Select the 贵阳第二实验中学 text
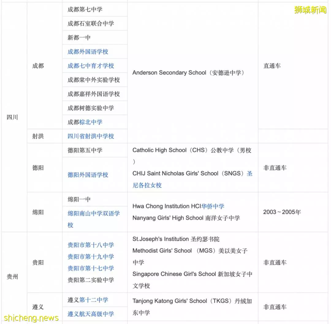Image resolution: width=331 pixels, height=324 pixels. coord(91,280)
